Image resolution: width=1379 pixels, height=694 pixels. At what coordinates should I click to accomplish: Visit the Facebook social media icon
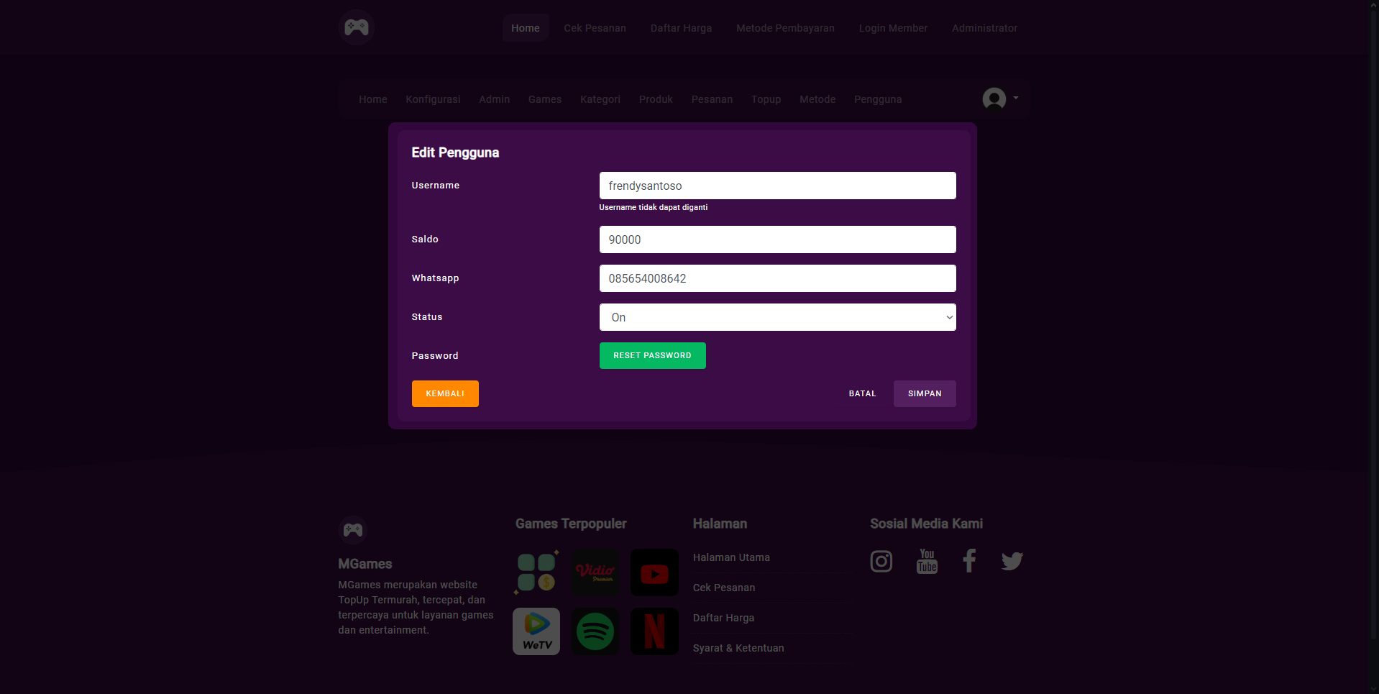click(x=969, y=561)
